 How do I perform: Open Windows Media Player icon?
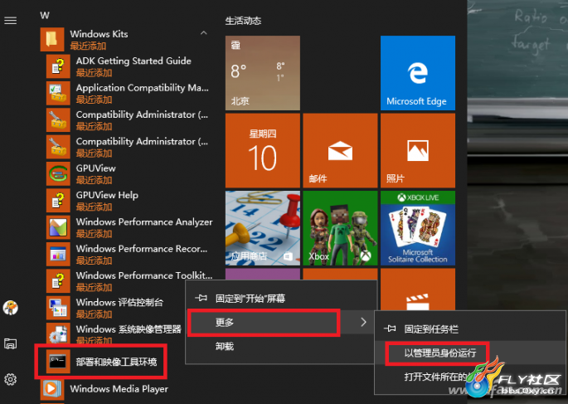52,388
